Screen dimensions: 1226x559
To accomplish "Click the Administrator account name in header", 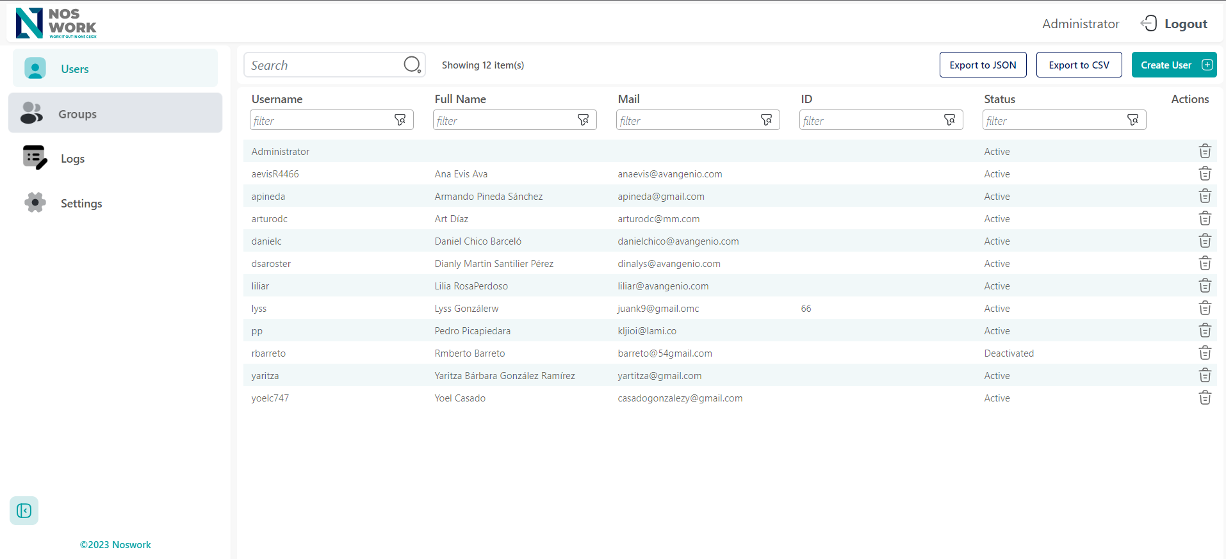I will [1081, 24].
